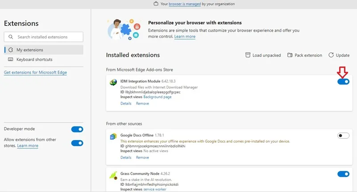Open Details for IDM Integration Module
This screenshot has height=192, width=357.
pyautogui.click(x=126, y=104)
